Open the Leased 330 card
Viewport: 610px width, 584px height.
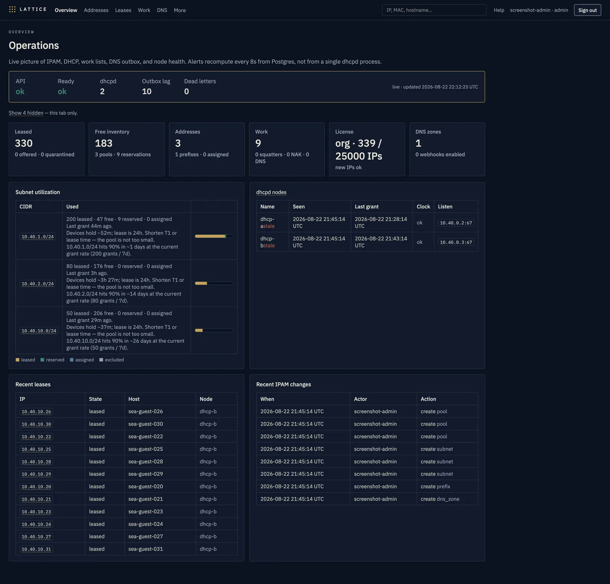tap(46, 149)
